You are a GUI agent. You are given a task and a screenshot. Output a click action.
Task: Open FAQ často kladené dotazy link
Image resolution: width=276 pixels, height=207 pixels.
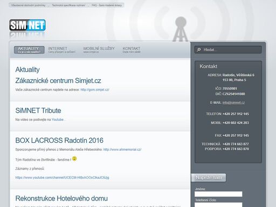(x=107, y=5)
